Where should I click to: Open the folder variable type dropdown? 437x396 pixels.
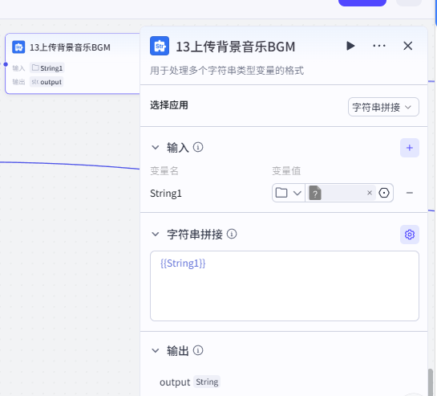289,193
